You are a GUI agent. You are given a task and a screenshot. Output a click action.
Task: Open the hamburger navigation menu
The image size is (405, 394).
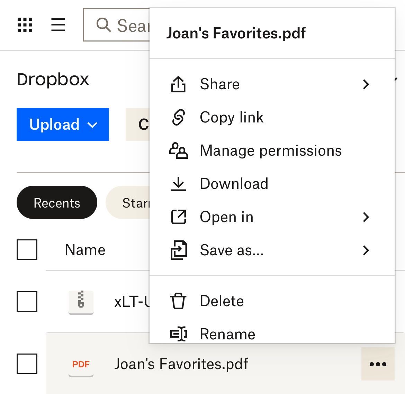point(58,25)
